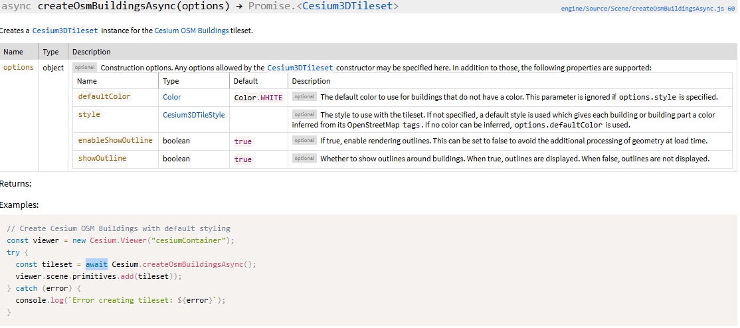The width and height of the screenshot is (740, 328).
Task: Click Cesium3DTileset constructor link in options description
Action: point(300,68)
